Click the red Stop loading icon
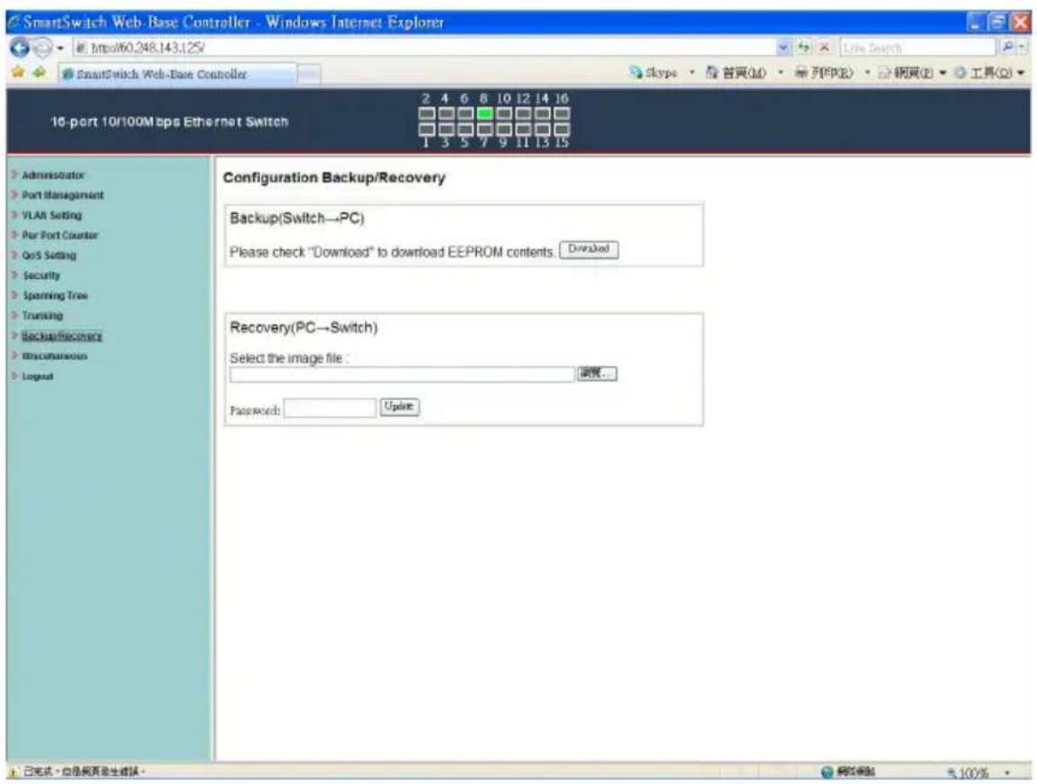This screenshot has height=784, width=1037. 825,48
